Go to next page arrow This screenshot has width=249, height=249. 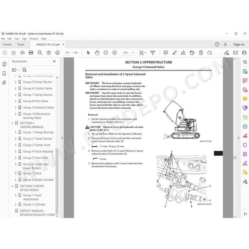58,53
